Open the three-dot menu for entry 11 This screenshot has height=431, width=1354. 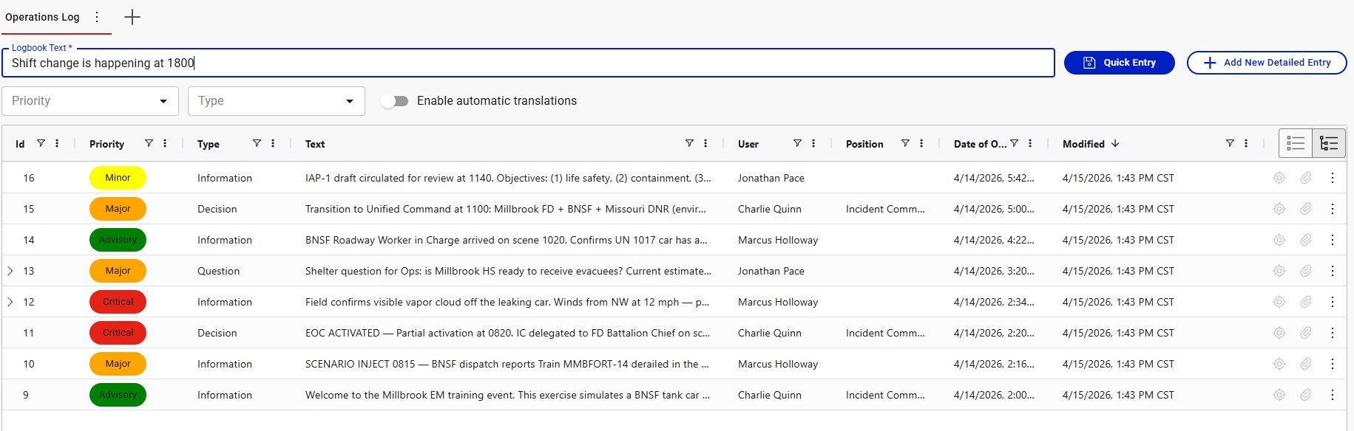click(1332, 333)
